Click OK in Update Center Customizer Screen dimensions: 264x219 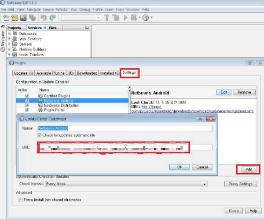click(x=180, y=167)
